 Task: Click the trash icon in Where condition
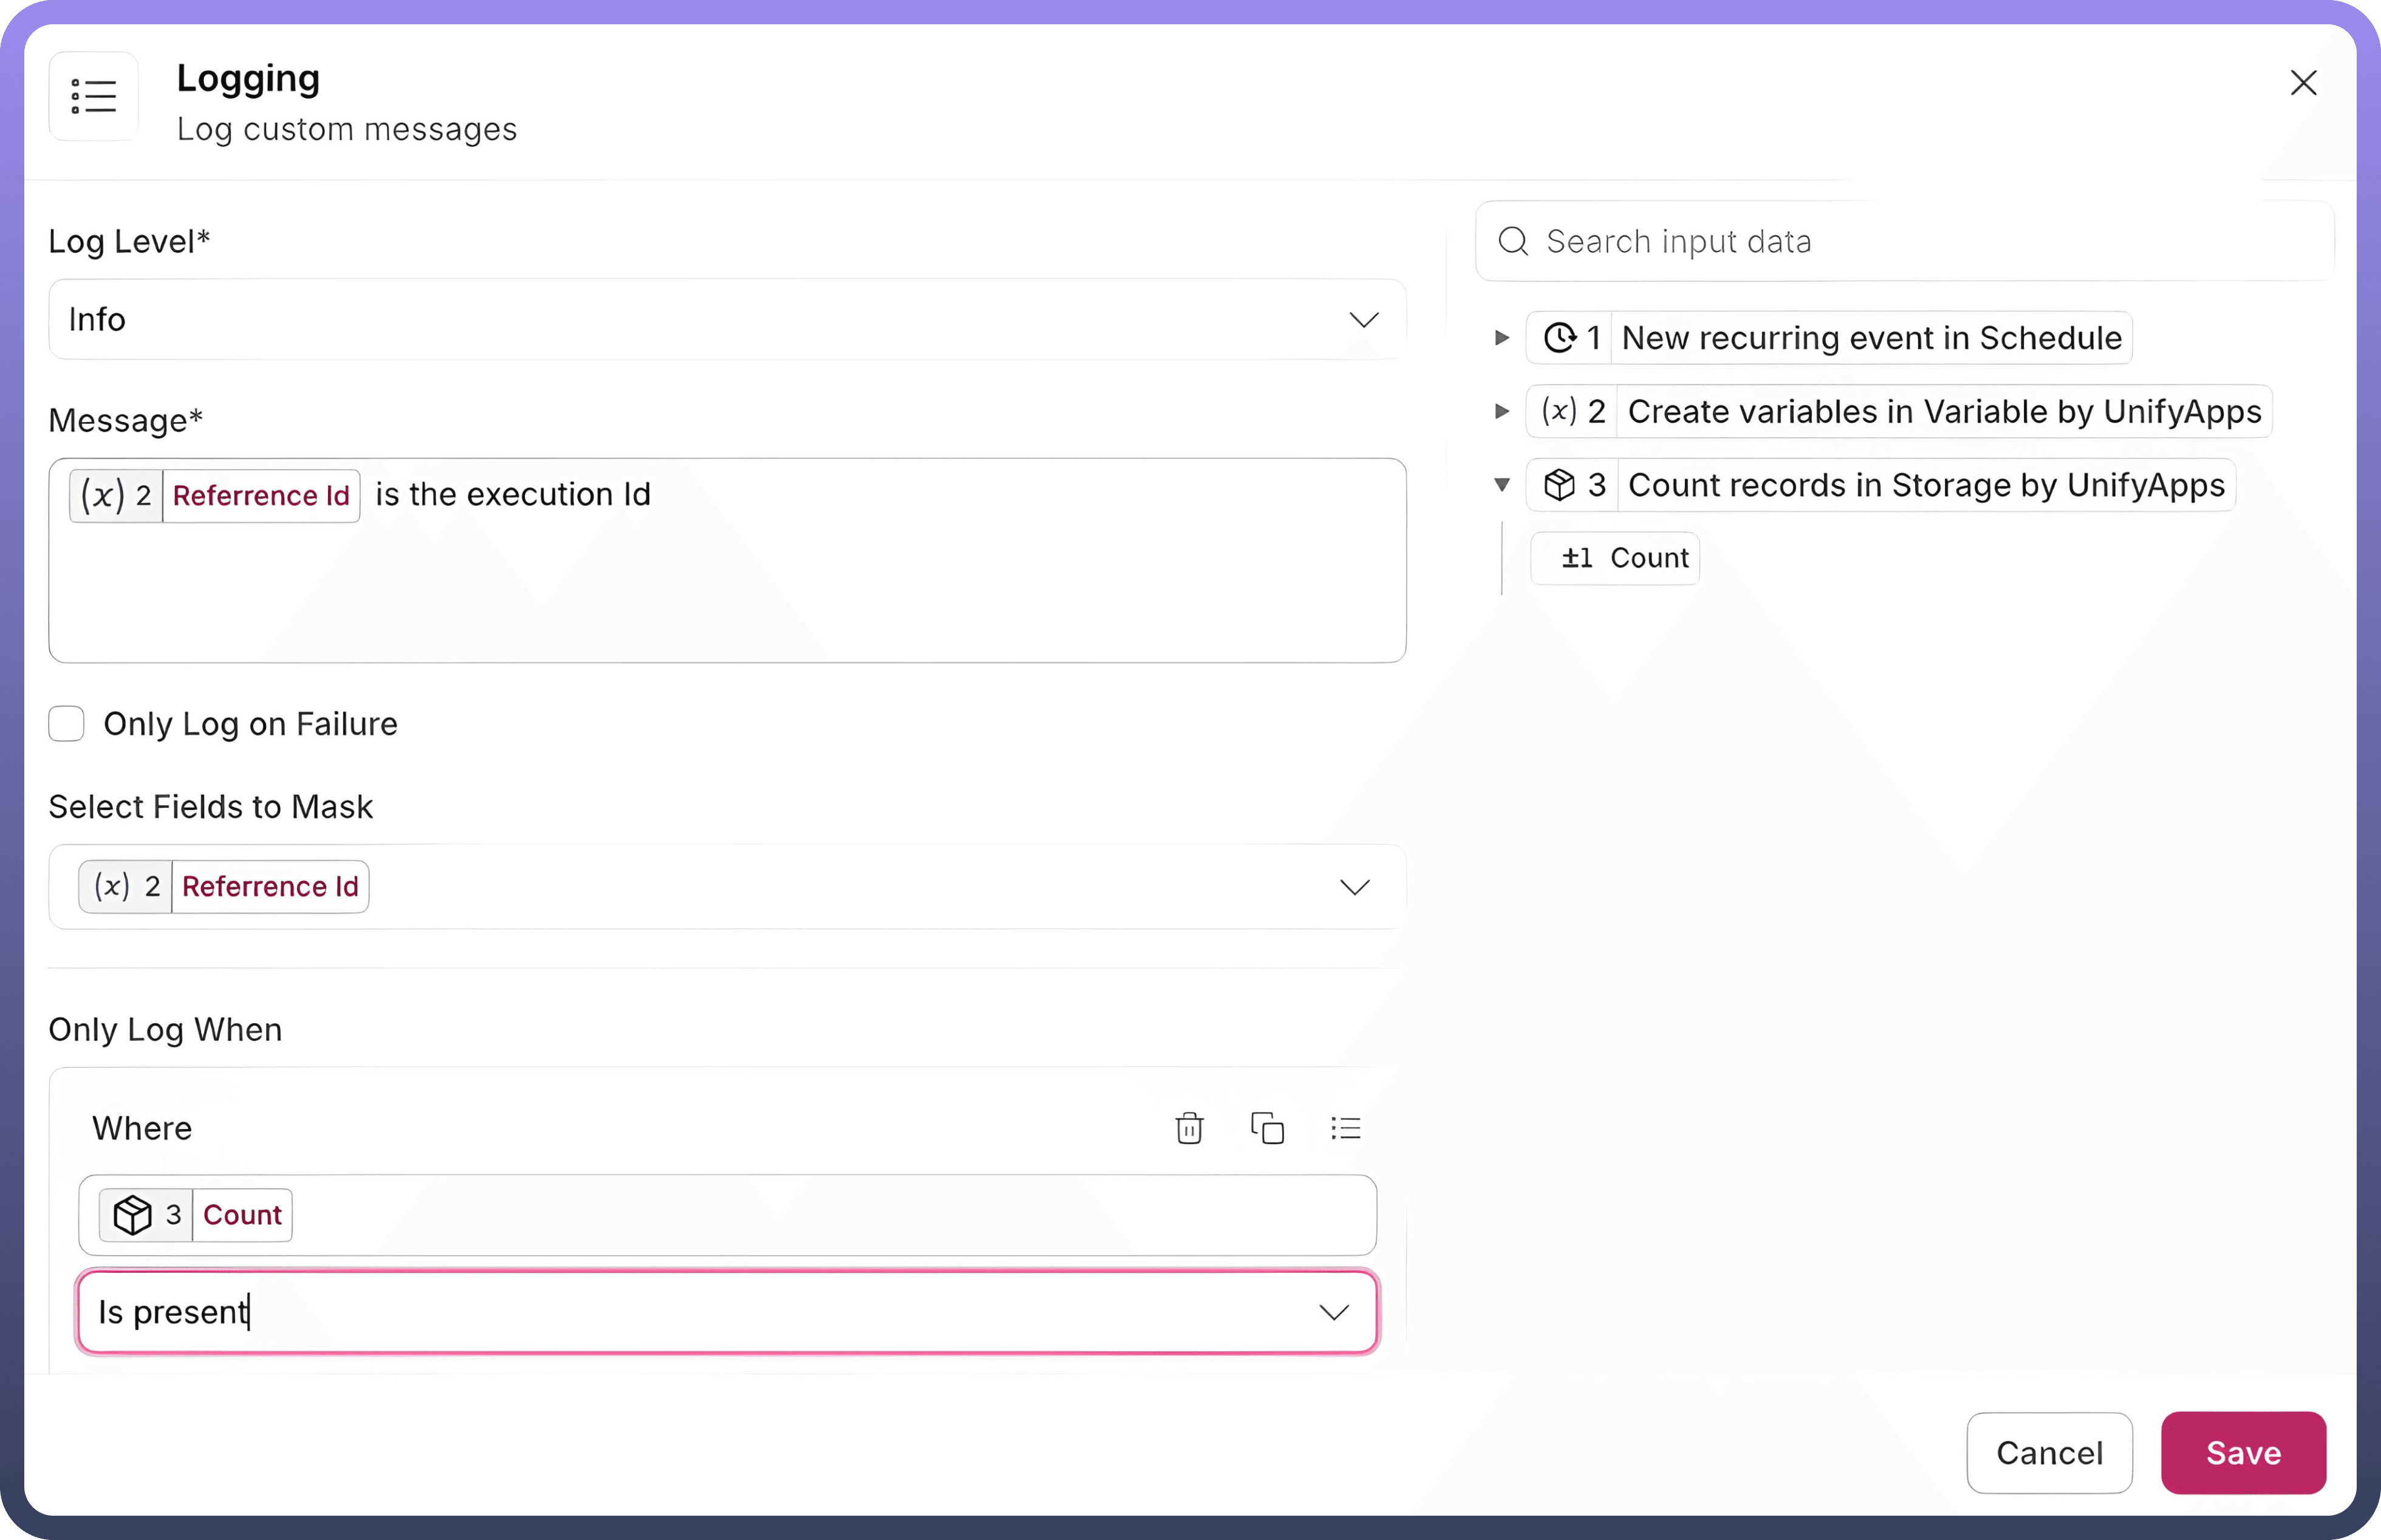click(1189, 1128)
